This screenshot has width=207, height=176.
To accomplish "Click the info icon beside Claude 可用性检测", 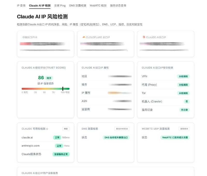I will point(47,129).
